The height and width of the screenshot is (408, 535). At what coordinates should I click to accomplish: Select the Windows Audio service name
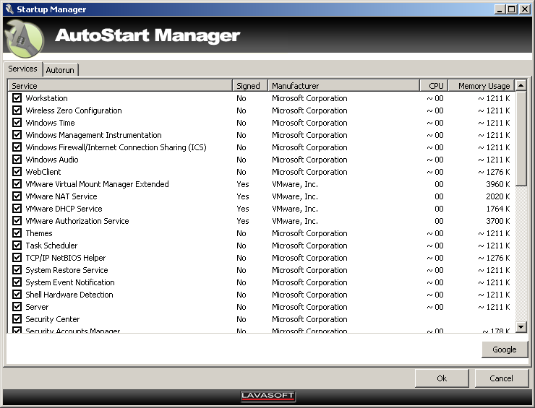click(x=52, y=160)
